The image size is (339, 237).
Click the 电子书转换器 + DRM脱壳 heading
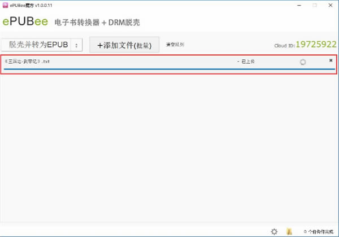coord(97,23)
